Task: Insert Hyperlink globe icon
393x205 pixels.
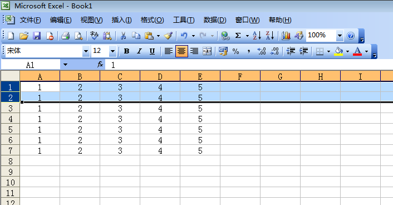Action: click(225, 36)
